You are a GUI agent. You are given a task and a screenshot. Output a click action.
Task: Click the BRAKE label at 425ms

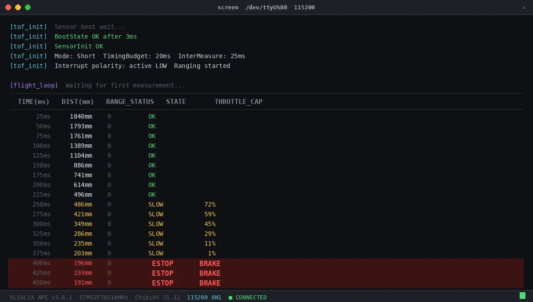(x=210, y=273)
